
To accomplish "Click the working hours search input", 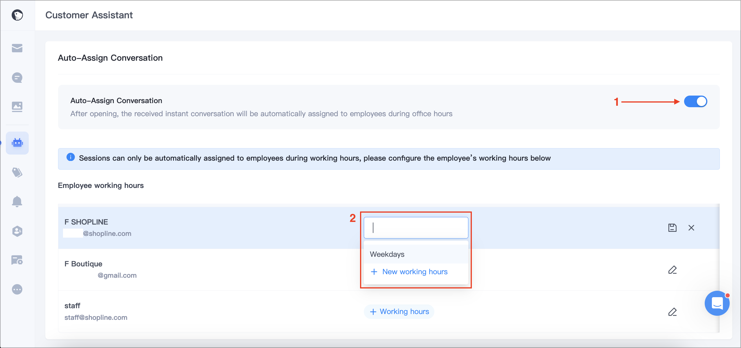I will [x=416, y=228].
